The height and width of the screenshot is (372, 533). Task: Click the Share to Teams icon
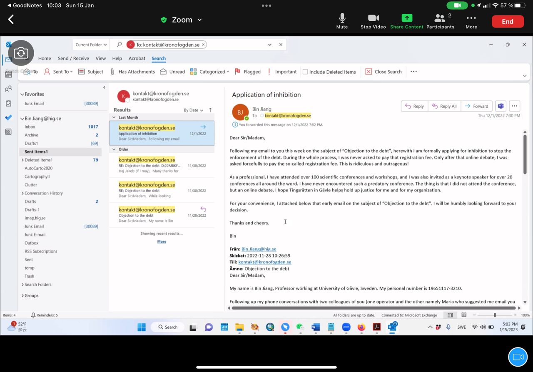(x=501, y=106)
